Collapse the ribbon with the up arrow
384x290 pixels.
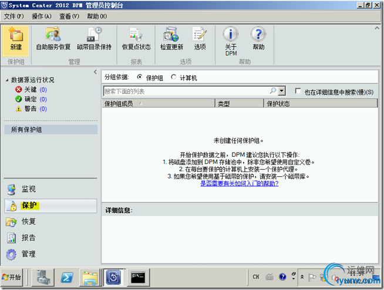tap(377, 28)
